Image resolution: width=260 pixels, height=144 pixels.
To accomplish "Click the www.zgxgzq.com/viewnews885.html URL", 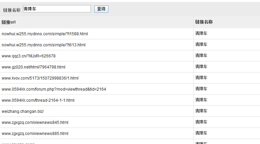I will tap(35, 134).
